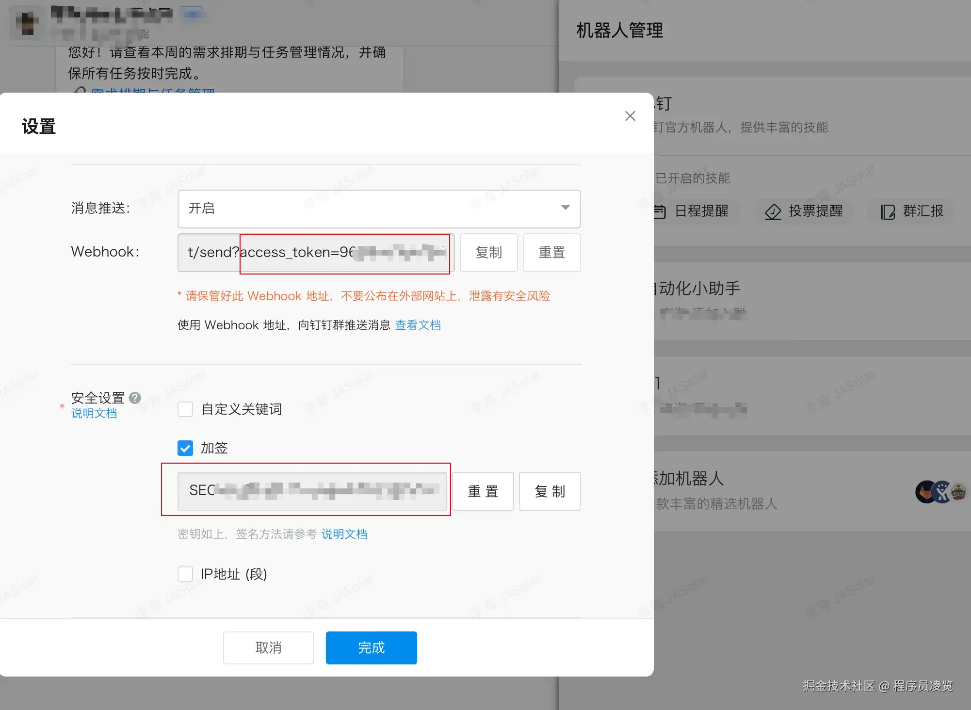
Task: Open 说明文档 link under 安全设置
Action: point(94,413)
